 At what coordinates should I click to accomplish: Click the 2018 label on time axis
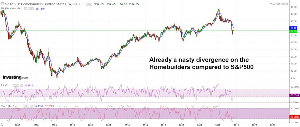(218, 125)
